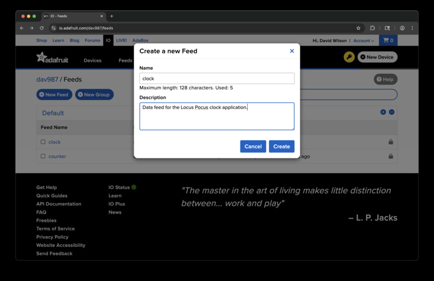Viewport: 434px width, 281px height.
Task: Go back with browser back arrow
Action: click(x=21, y=28)
